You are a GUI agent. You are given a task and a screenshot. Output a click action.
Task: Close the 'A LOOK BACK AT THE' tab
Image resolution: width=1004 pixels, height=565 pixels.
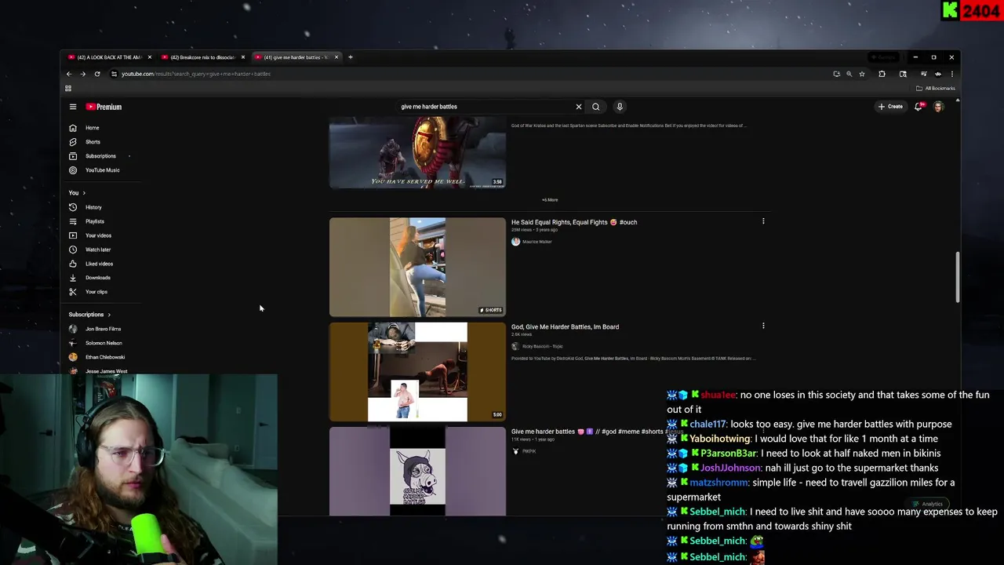coord(149,57)
